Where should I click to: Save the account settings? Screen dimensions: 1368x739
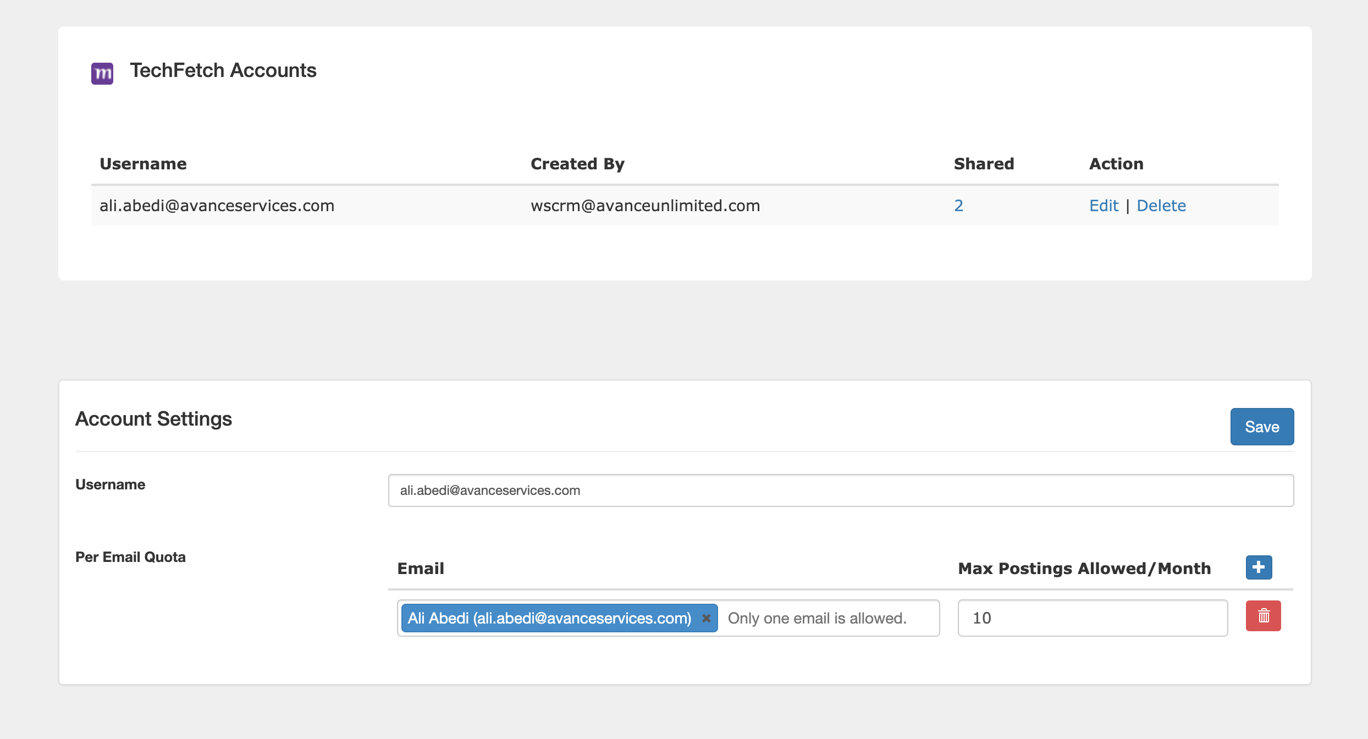click(1262, 427)
